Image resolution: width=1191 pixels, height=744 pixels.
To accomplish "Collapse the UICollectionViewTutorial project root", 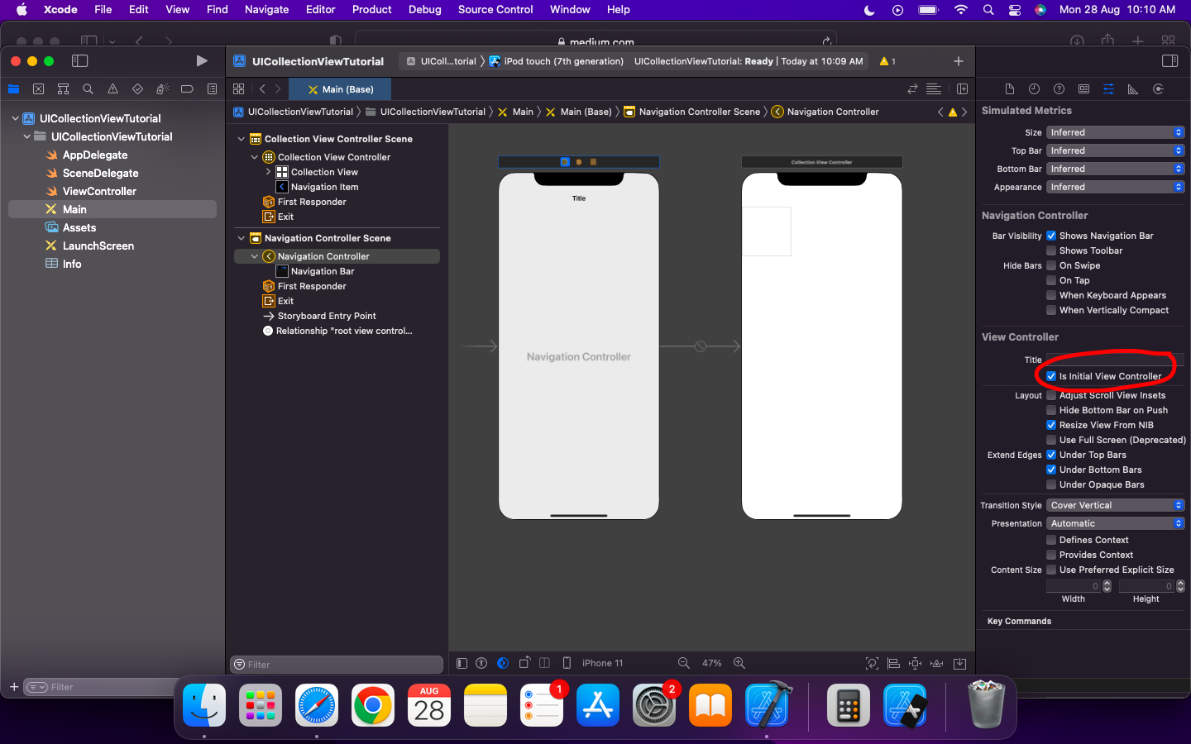I will point(15,118).
